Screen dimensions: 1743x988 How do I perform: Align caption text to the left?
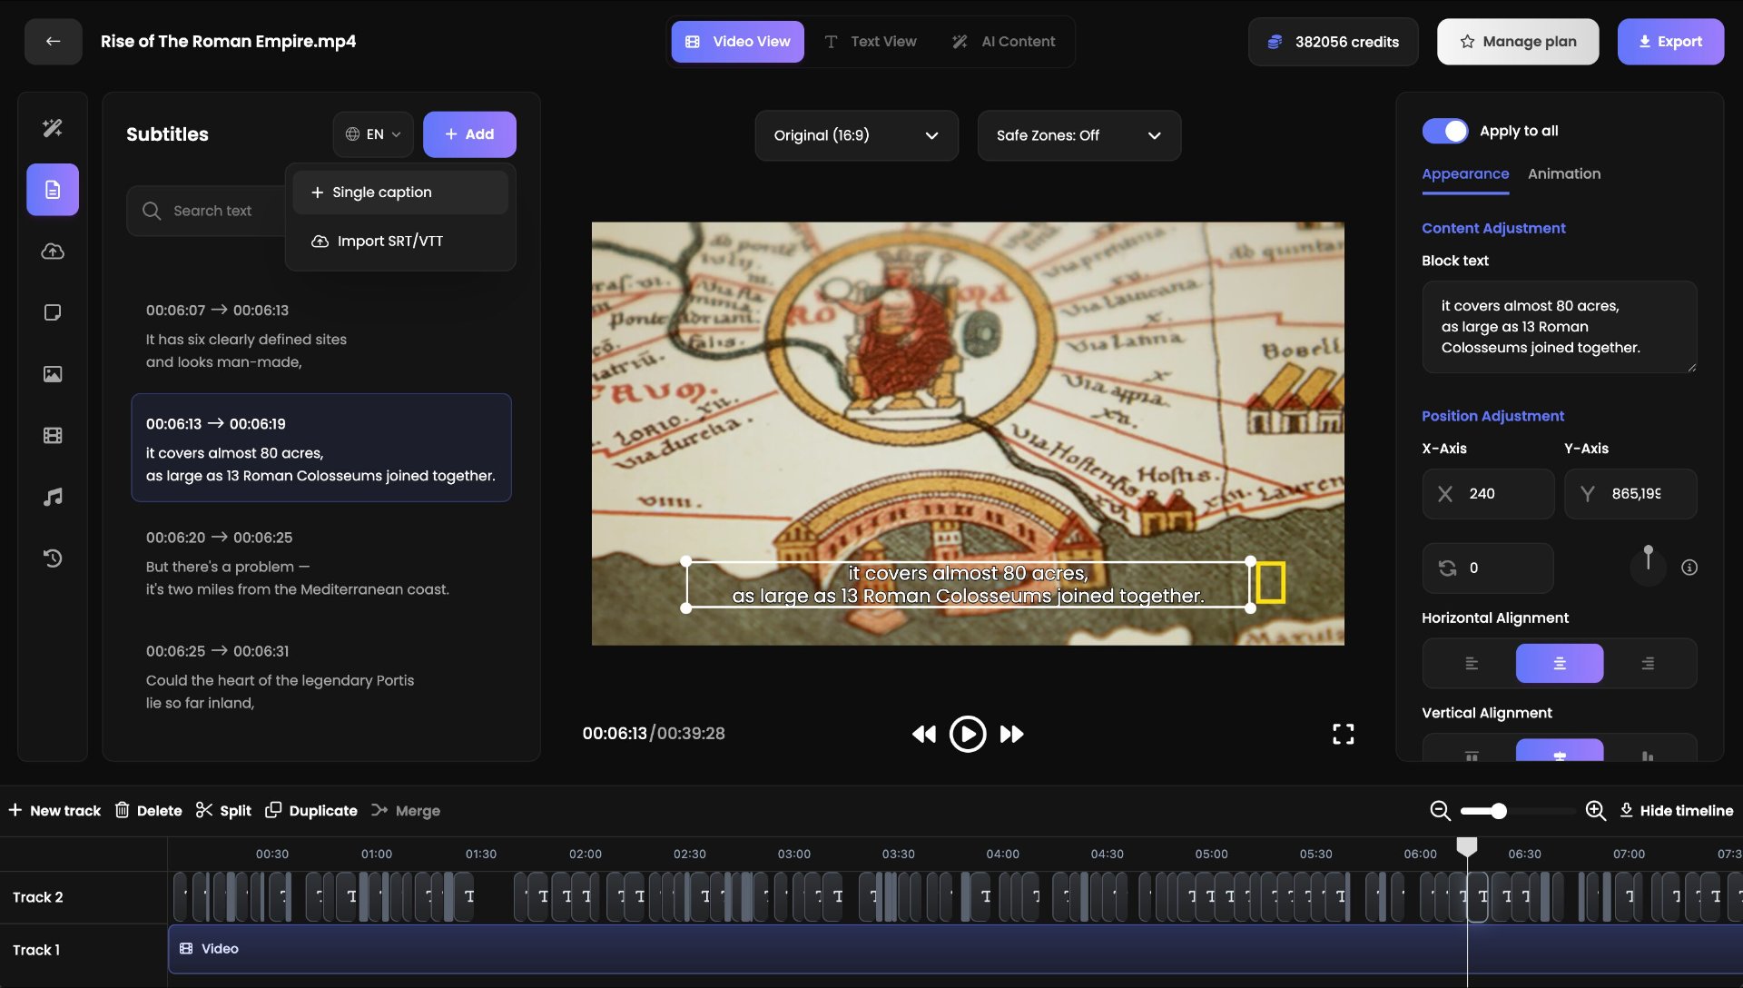1472,664
